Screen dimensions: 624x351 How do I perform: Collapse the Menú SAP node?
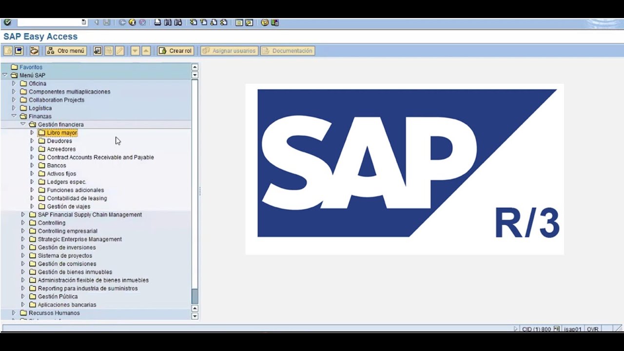point(5,75)
